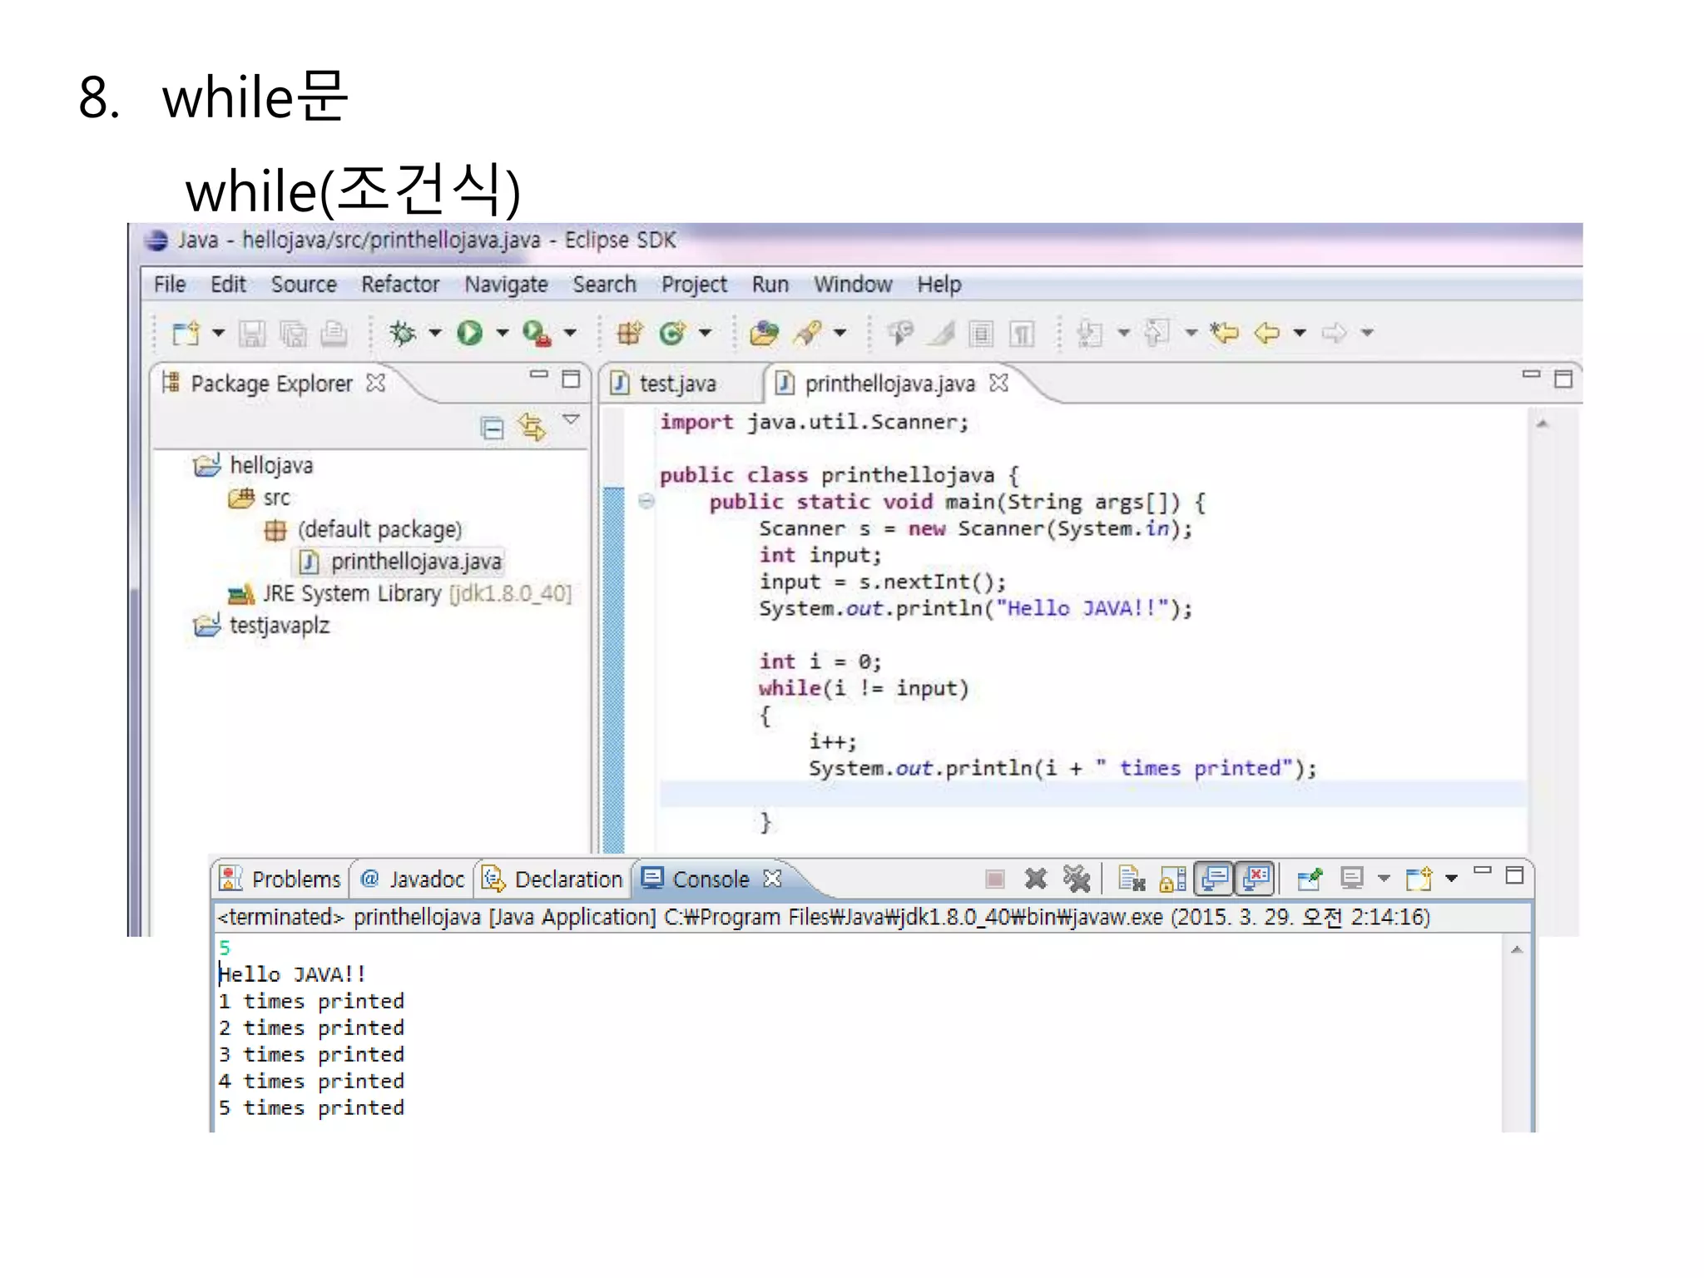Switch to Javadoc tab
The height and width of the screenshot is (1278, 1704).
[414, 879]
